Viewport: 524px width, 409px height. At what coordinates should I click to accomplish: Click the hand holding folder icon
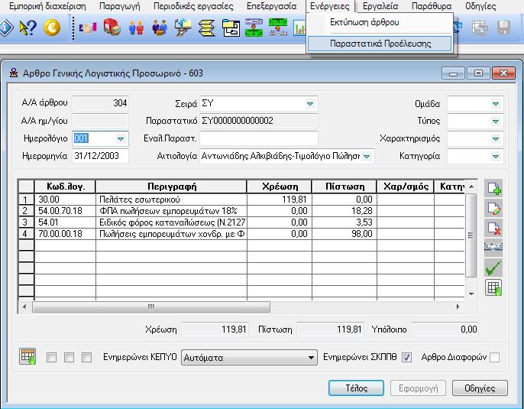tap(183, 28)
